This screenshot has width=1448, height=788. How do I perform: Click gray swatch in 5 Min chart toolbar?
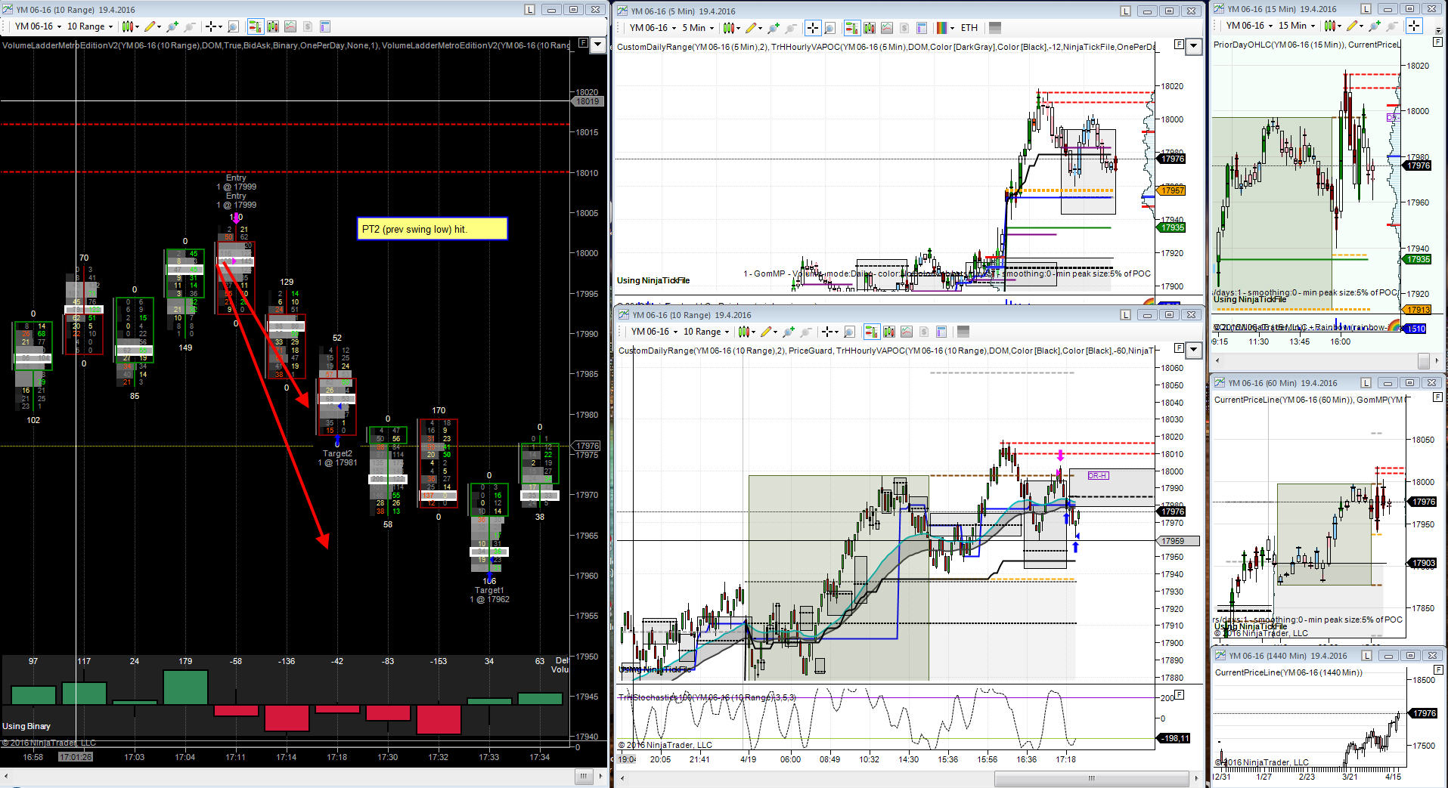coord(995,28)
